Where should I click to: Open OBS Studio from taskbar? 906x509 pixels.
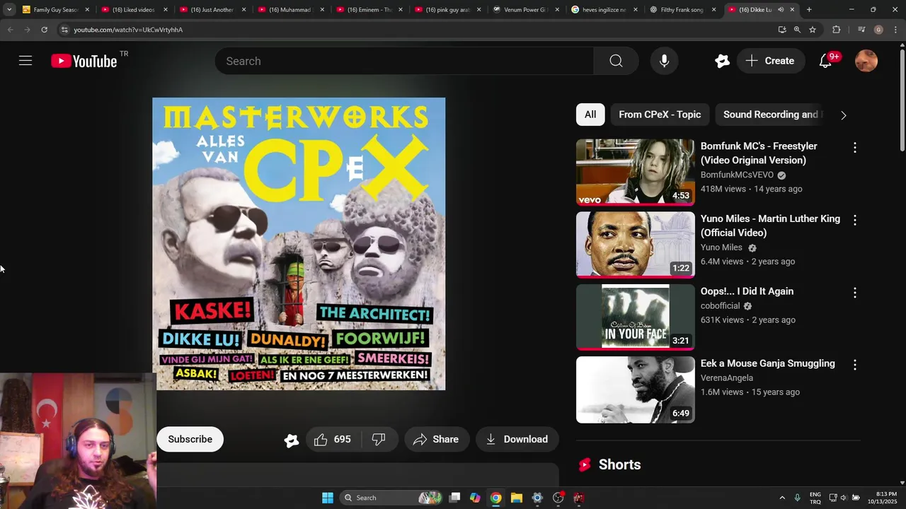click(558, 498)
